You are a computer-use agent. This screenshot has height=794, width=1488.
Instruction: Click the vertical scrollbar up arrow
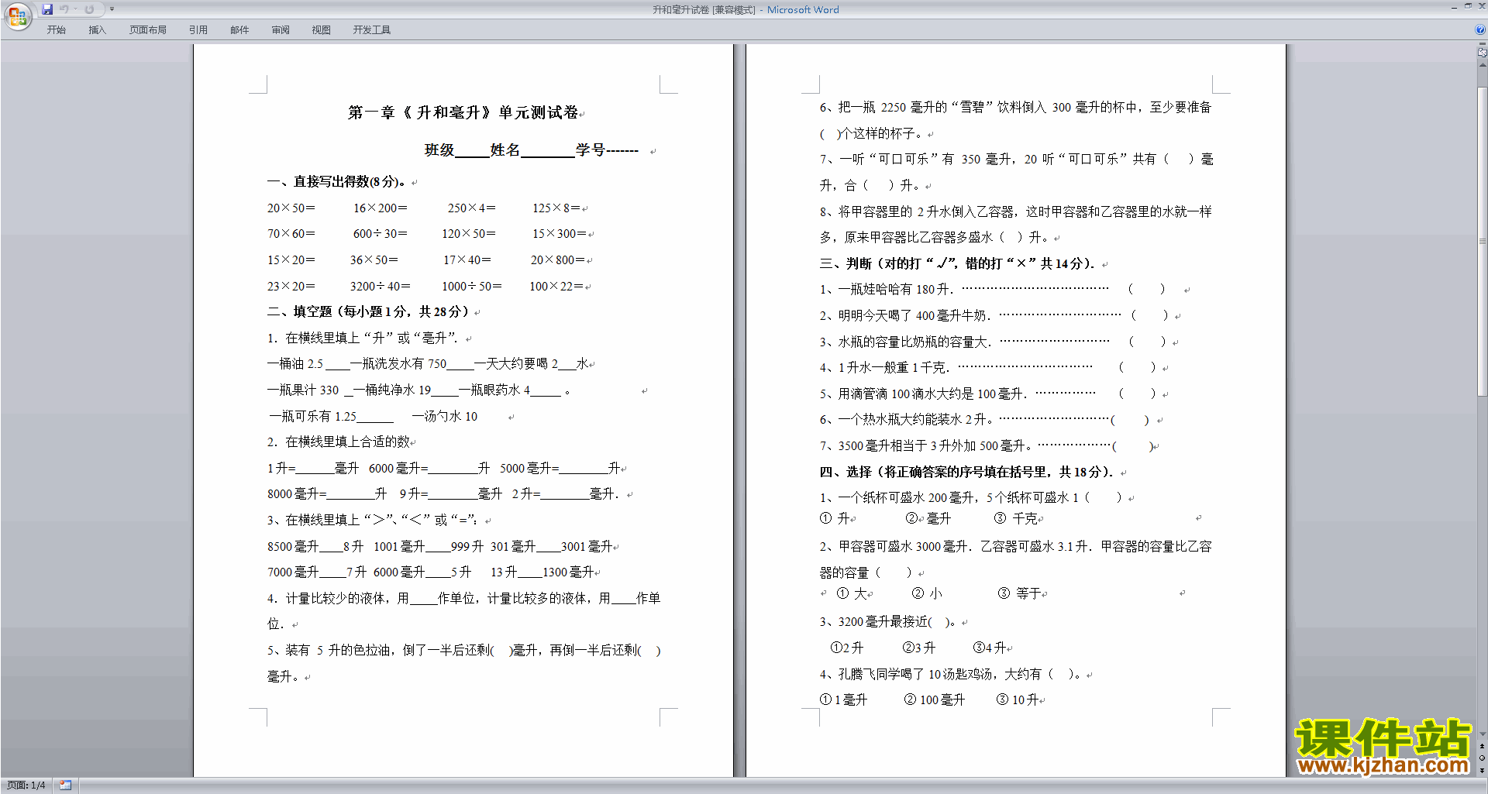[x=1483, y=64]
